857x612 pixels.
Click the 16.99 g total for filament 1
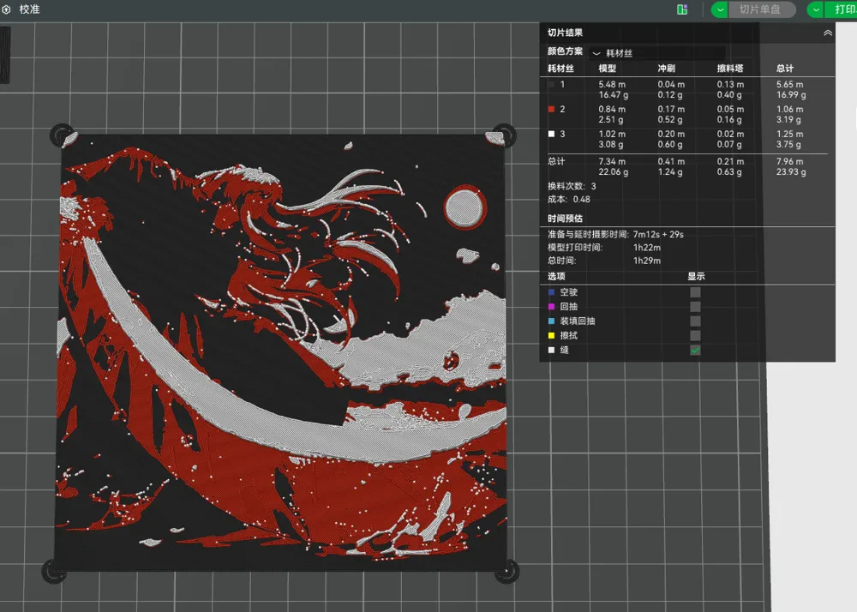point(791,95)
